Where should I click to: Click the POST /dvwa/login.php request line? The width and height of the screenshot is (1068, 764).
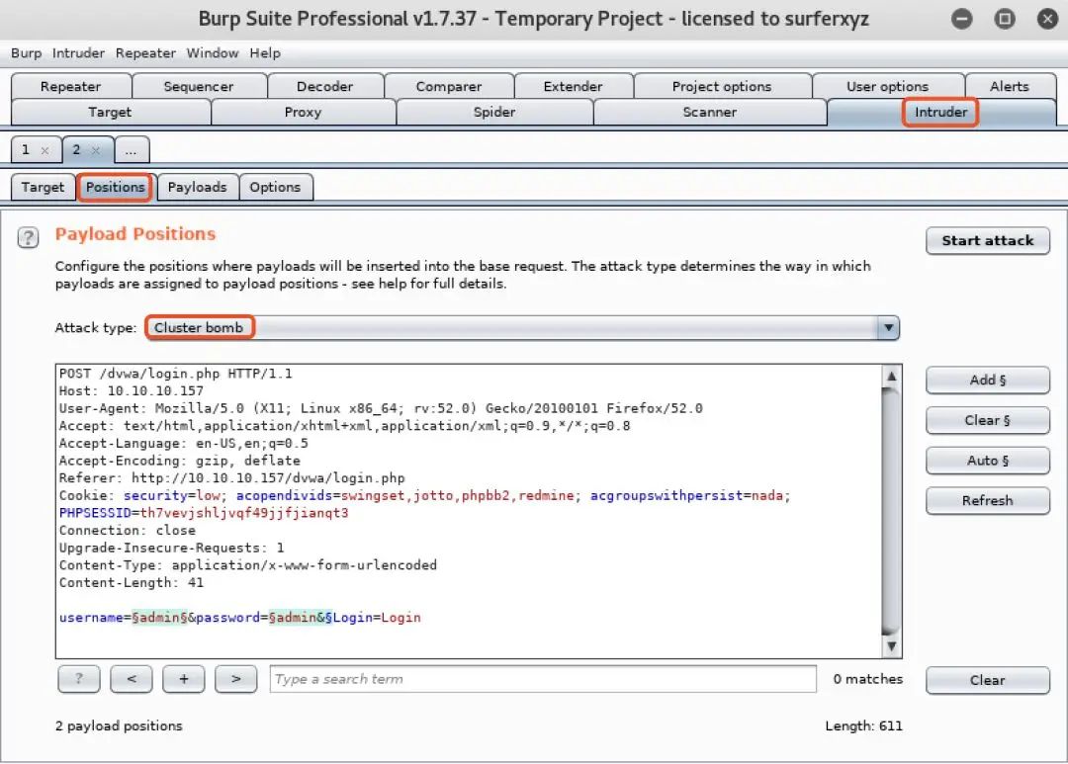click(176, 374)
